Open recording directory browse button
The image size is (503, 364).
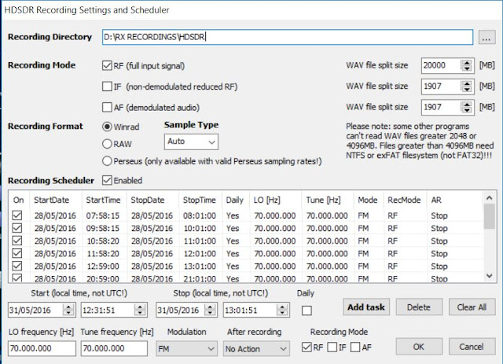click(486, 38)
